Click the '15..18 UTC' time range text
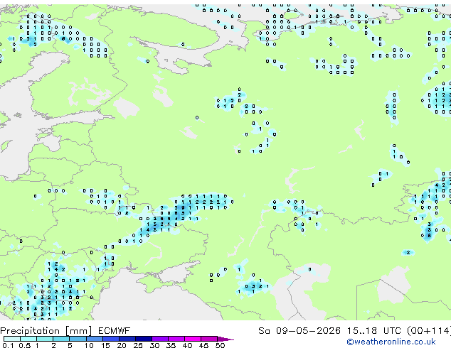 coord(373,331)
